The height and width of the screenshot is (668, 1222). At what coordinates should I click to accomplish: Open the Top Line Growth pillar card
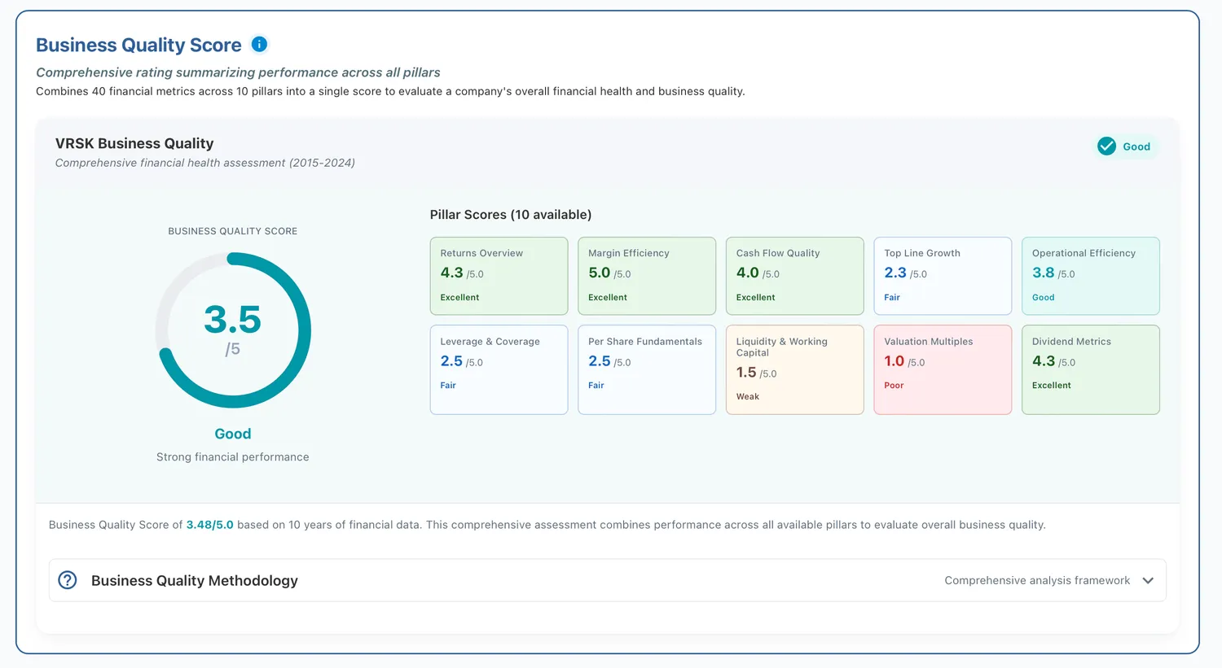click(943, 276)
